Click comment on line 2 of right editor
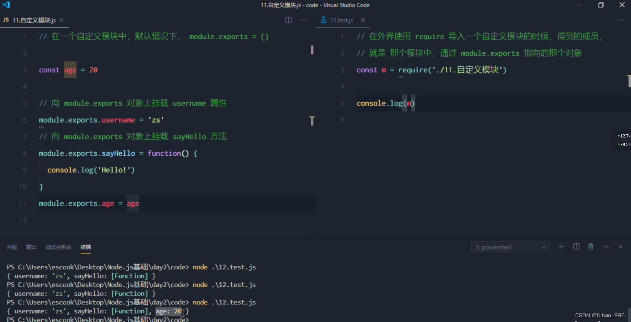 click(469, 53)
